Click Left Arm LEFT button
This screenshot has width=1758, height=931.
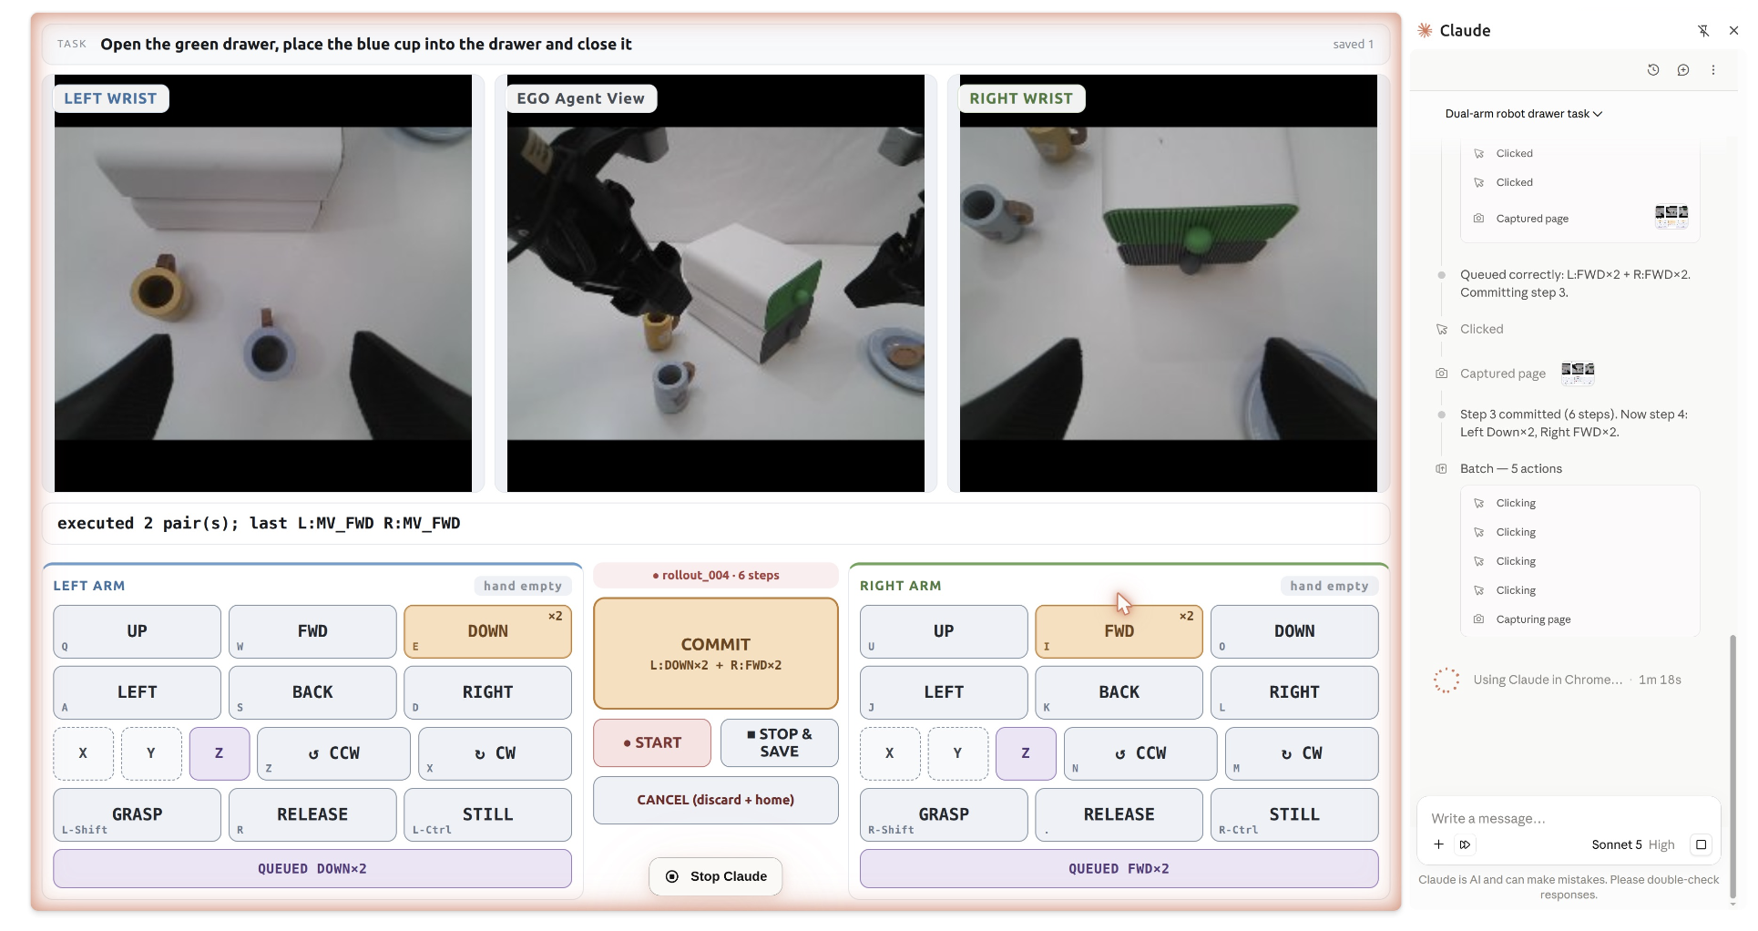[138, 692]
